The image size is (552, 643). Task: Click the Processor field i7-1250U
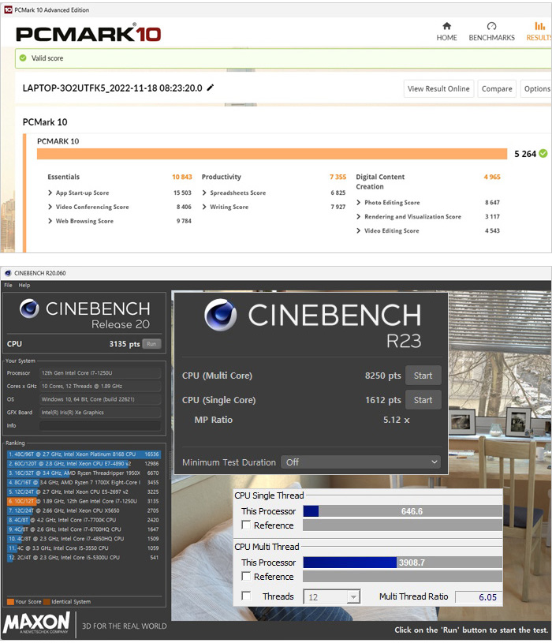(x=100, y=372)
